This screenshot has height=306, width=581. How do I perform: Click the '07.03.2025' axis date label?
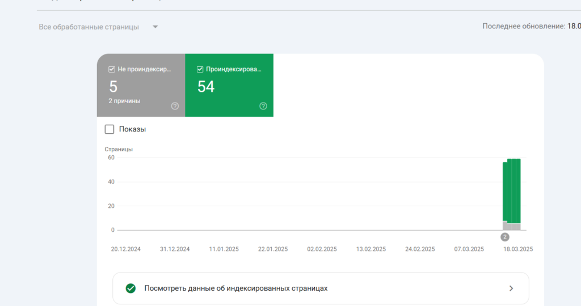tap(469, 249)
